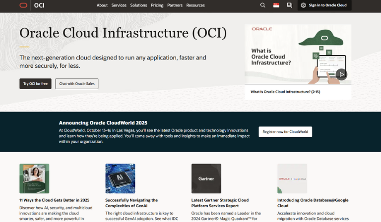Play the What is OCI video
The width and height of the screenshot is (381, 222).
point(341,74)
